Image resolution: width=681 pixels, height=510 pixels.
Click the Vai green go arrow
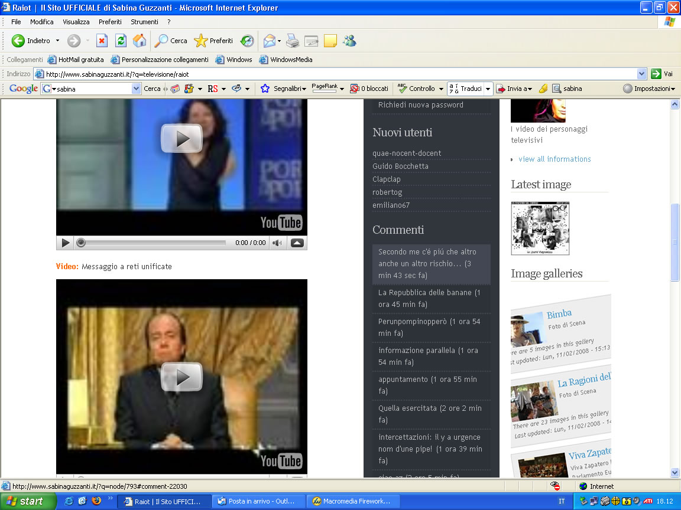[x=656, y=74]
